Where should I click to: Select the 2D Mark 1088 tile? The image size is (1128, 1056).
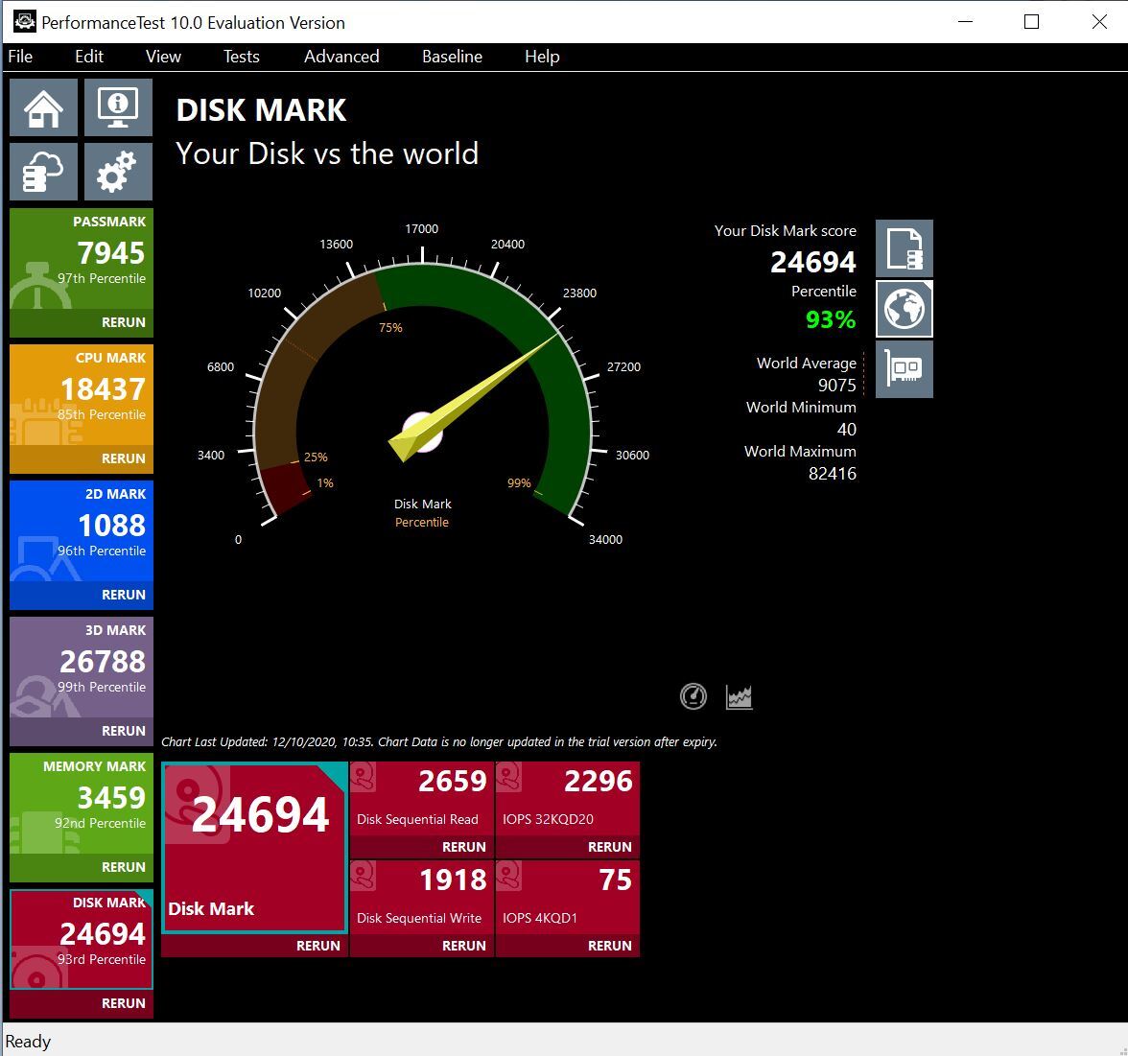[x=82, y=531]
